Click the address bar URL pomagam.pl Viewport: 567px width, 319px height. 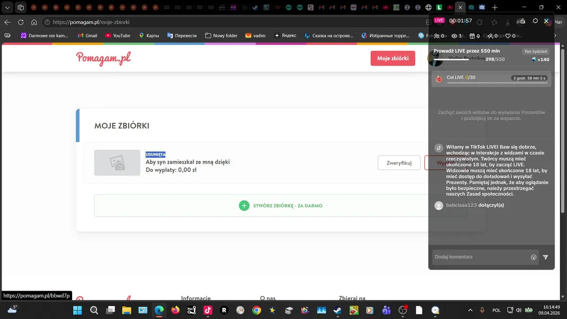tap(91, 22)
